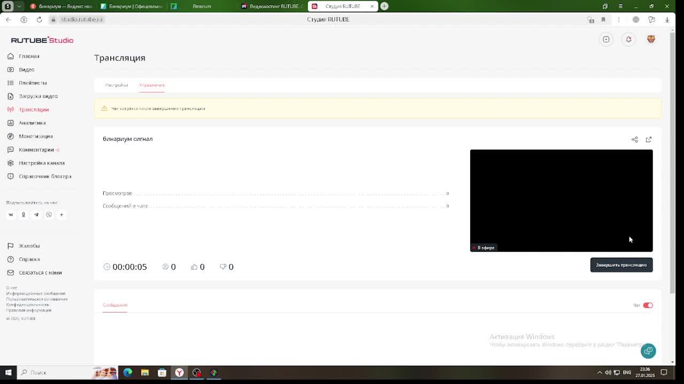The width and height of the screenshot is (684, 384).
Task: Click the RUTUBE Studio logo
Action: (42, 40)
